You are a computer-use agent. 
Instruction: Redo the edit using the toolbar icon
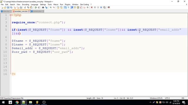tap(39, 7)
